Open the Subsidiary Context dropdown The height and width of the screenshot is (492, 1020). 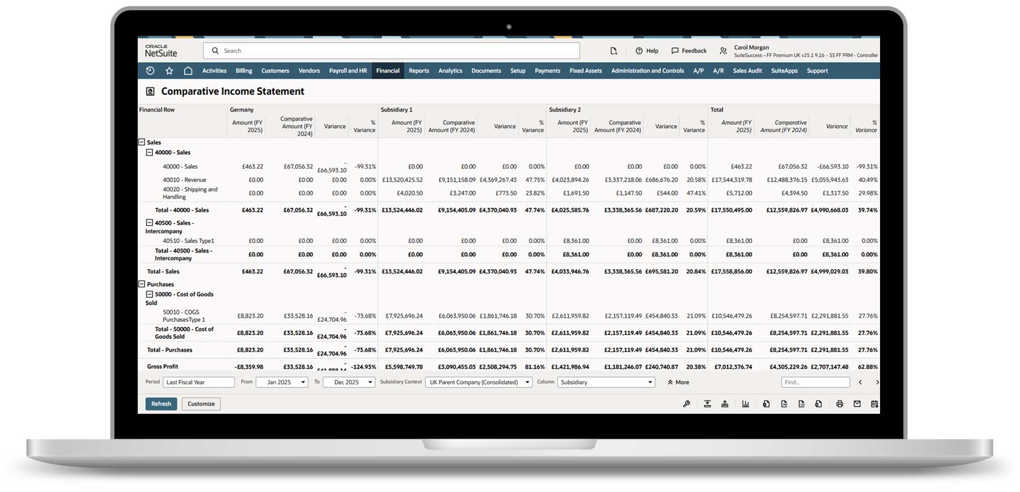[x=479, y=383]
